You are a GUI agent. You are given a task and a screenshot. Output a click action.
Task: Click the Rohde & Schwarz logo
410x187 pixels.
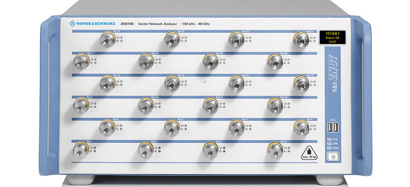click(x=92, y=24)
